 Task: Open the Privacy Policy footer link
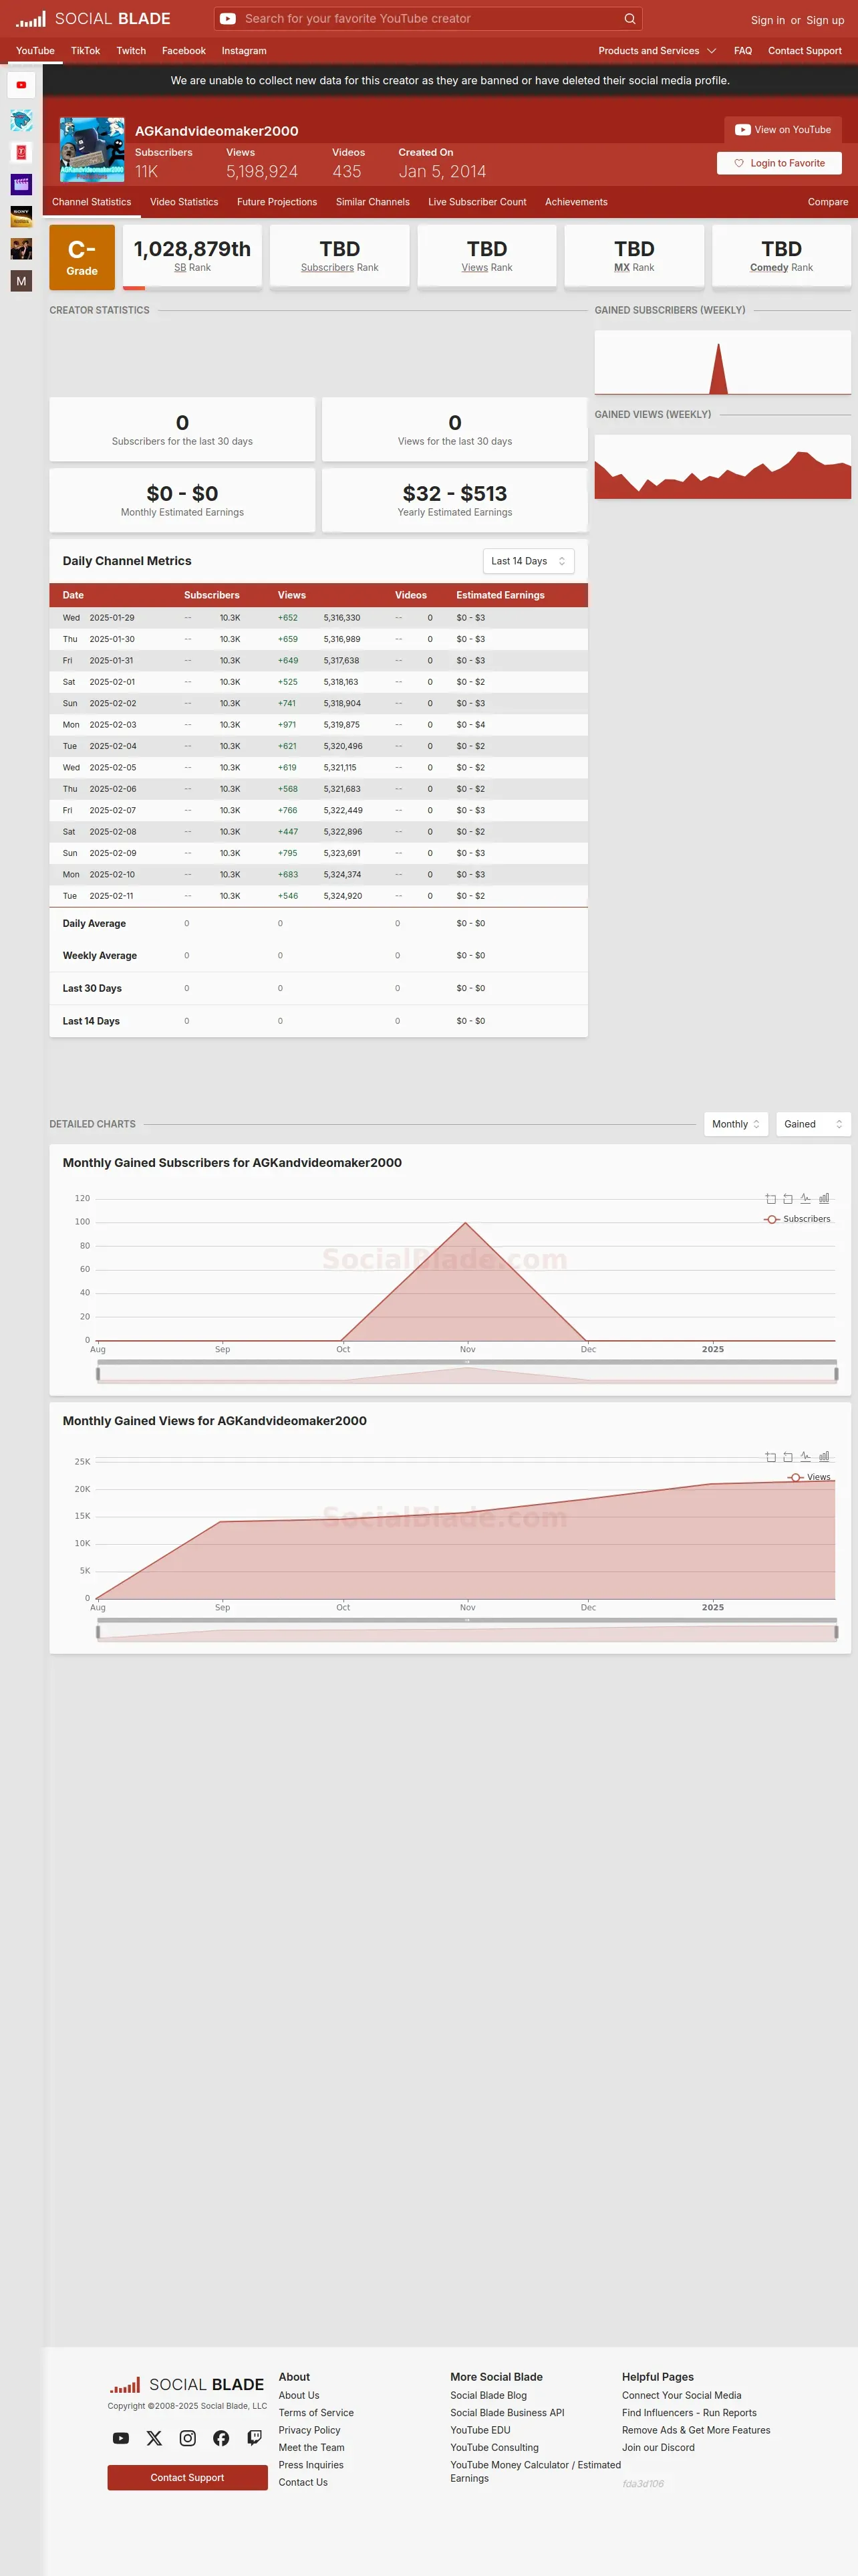pos(309,2430)
